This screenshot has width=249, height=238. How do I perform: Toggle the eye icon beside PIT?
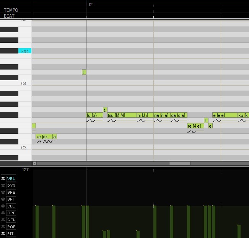(3, 233)
